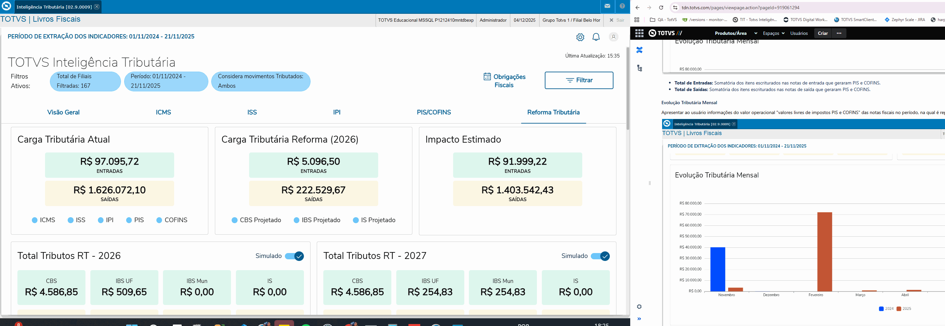Click the TOTVS Educacional MSSQL environment button

tap(426, 20)
